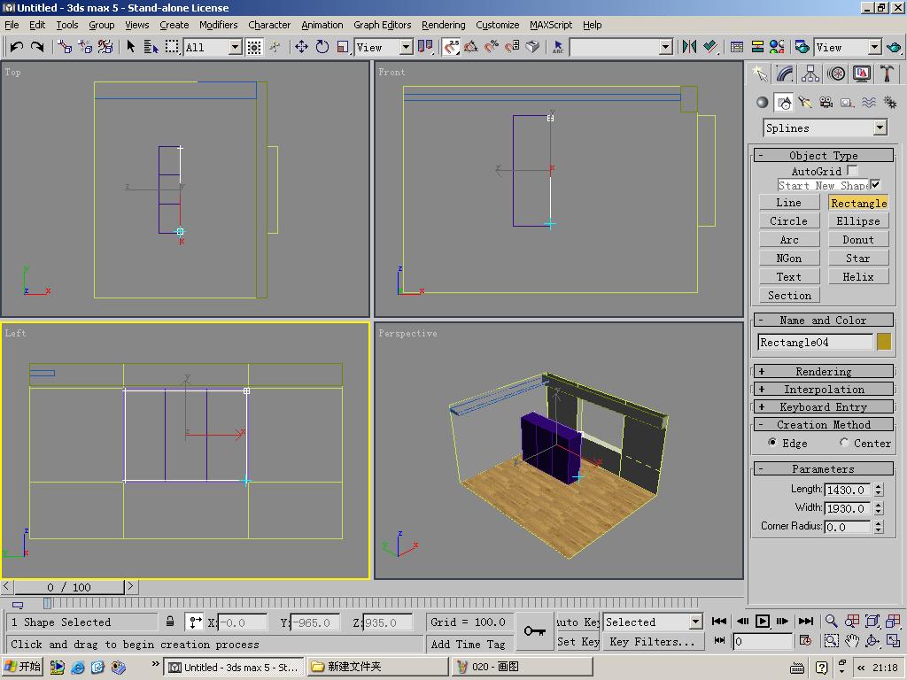Screen dimensions: 907x680
Task: Open the Modifiers menu
Action: (218, 25)
